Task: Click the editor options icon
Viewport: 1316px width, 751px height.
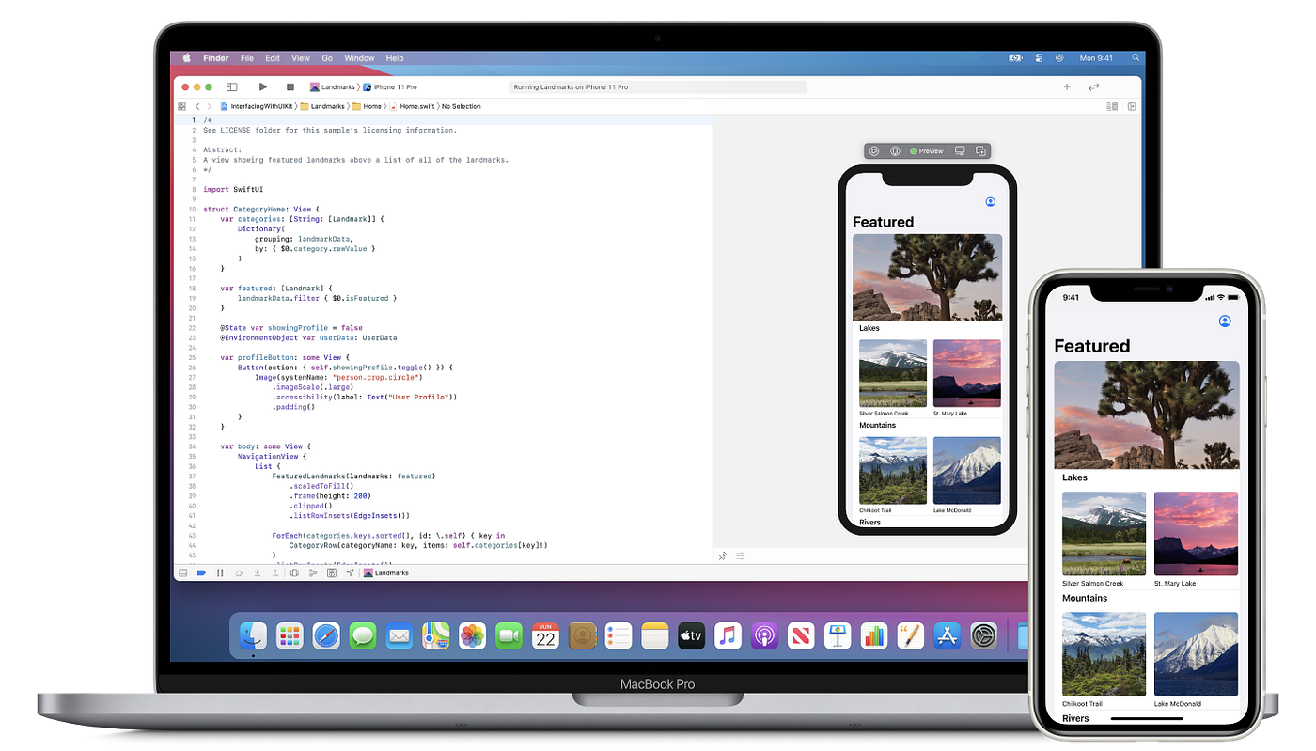Action: tap(1112, 106)
